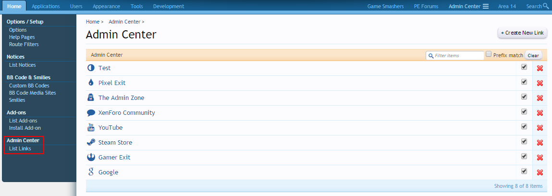Click the speech bubble icon for XenForo Community

(x=91, y=112)
